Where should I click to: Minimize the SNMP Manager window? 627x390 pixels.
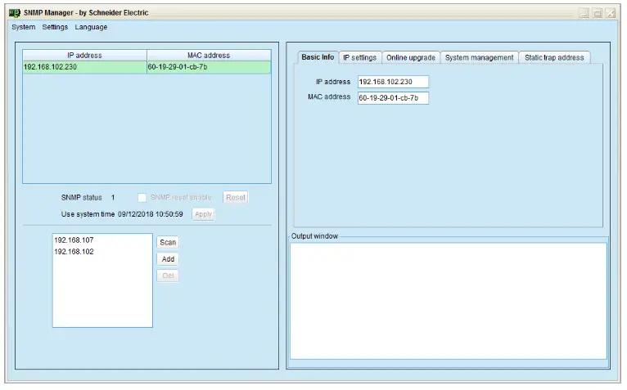(584, 13)
